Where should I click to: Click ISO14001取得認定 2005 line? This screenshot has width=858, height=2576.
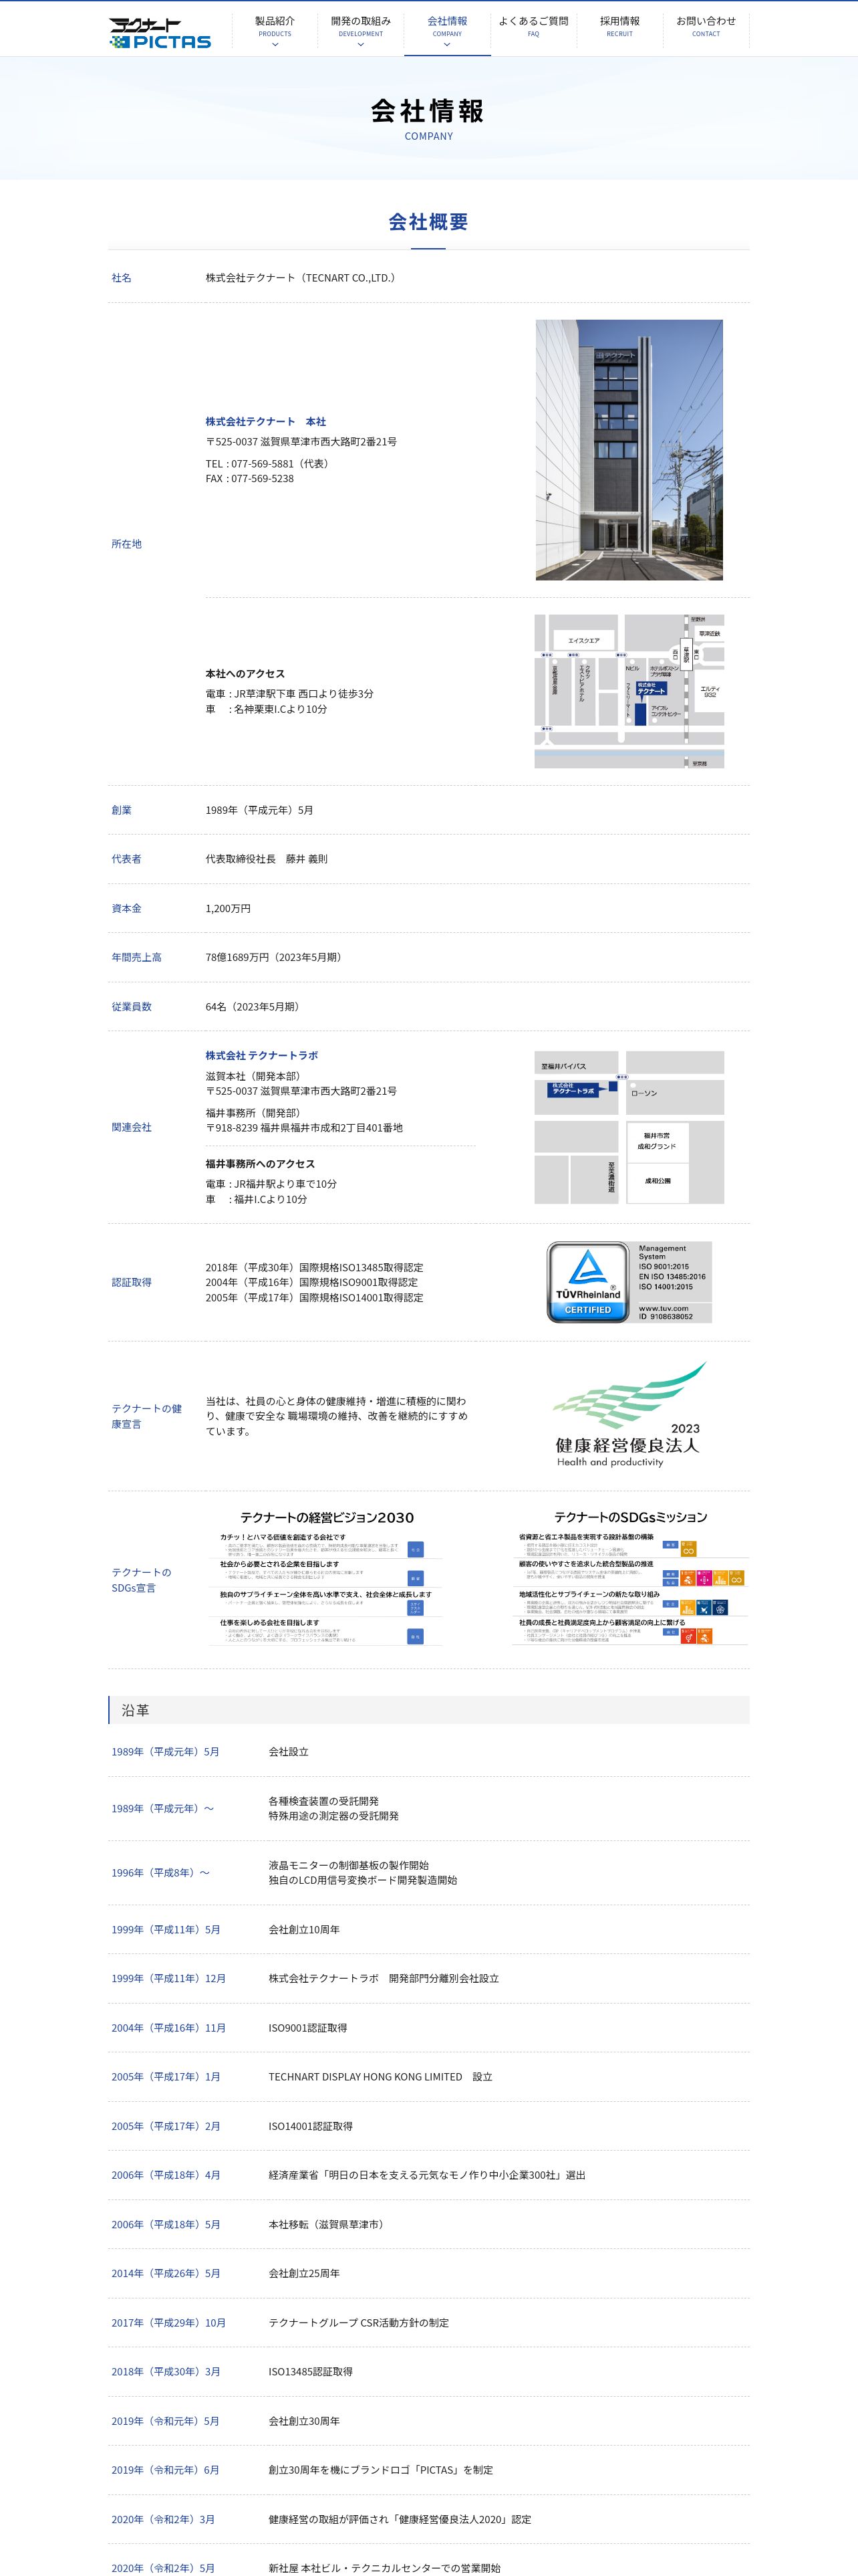[315, 1298]
